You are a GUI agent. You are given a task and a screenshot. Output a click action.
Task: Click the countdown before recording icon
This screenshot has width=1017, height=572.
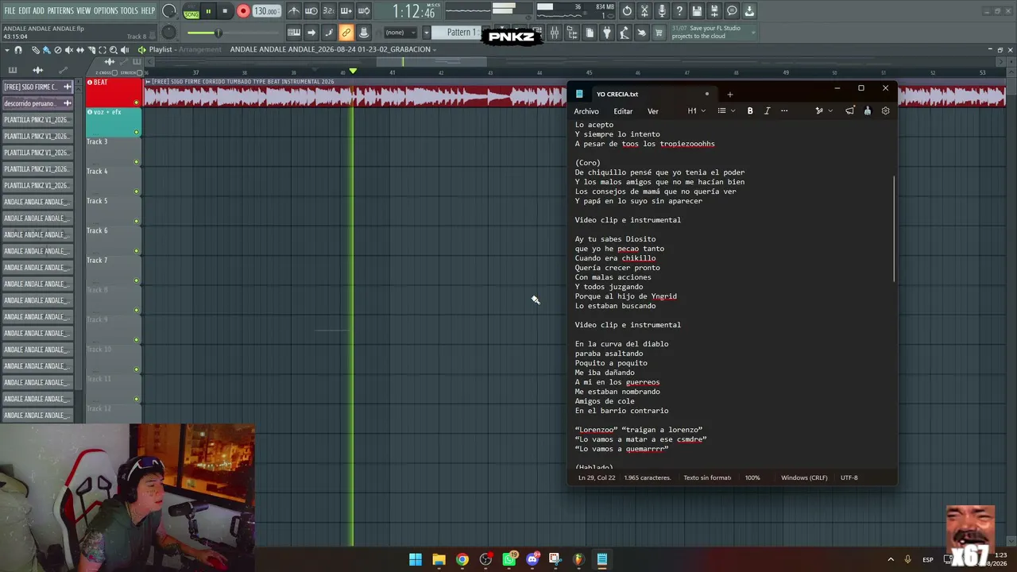[328, 11]
